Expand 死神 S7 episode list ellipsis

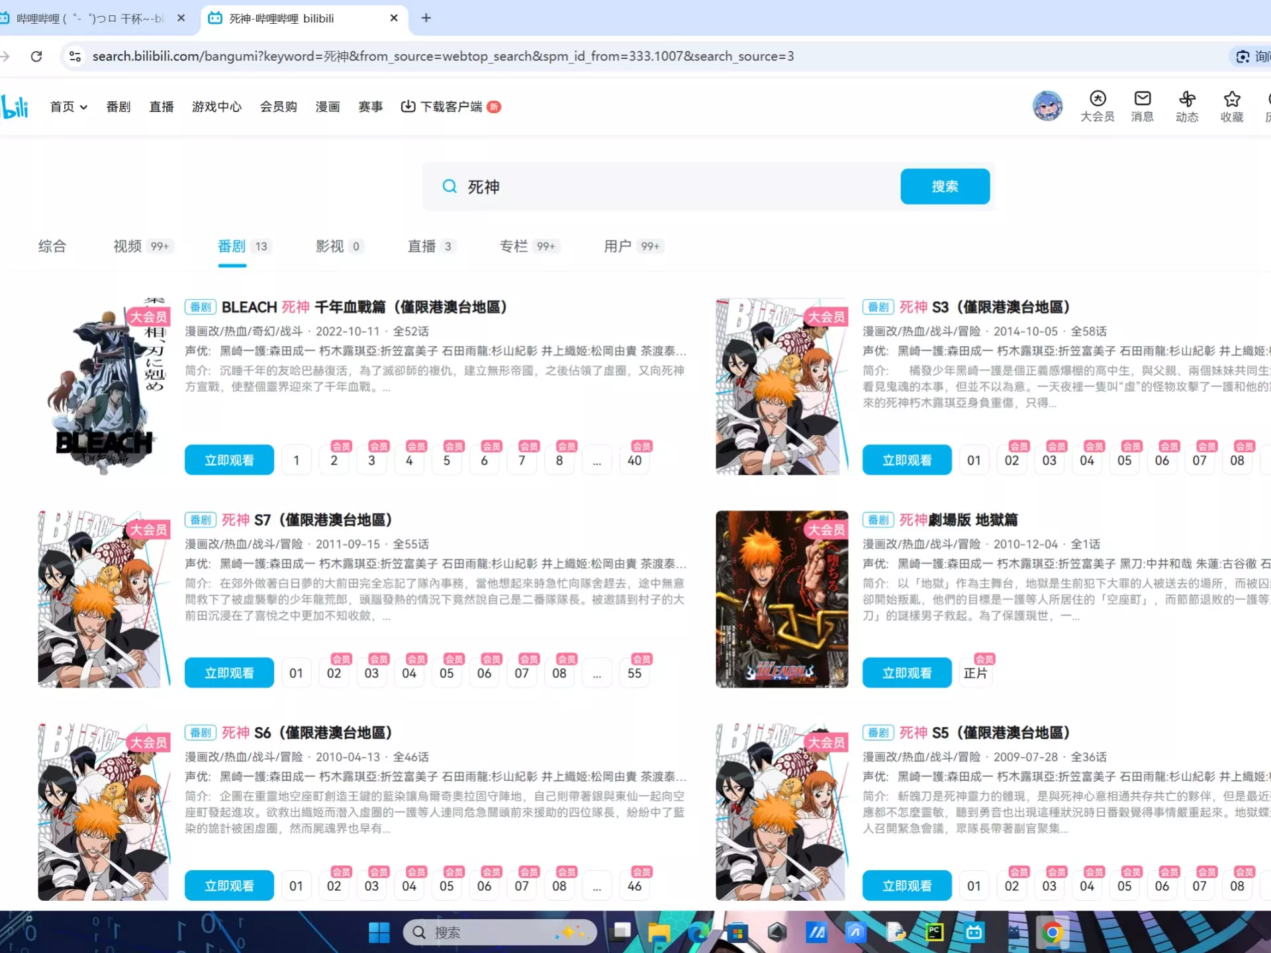(597, 674)
